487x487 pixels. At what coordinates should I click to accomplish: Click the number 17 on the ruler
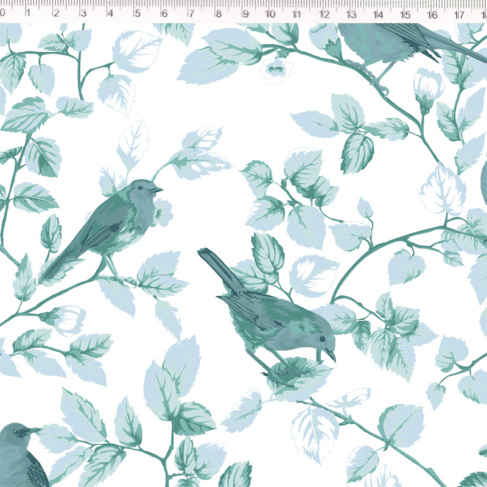[x=459, y=13]
